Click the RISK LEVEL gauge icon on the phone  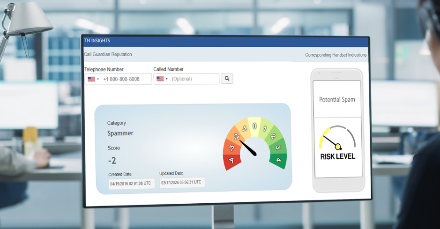(x=337, y=138)
